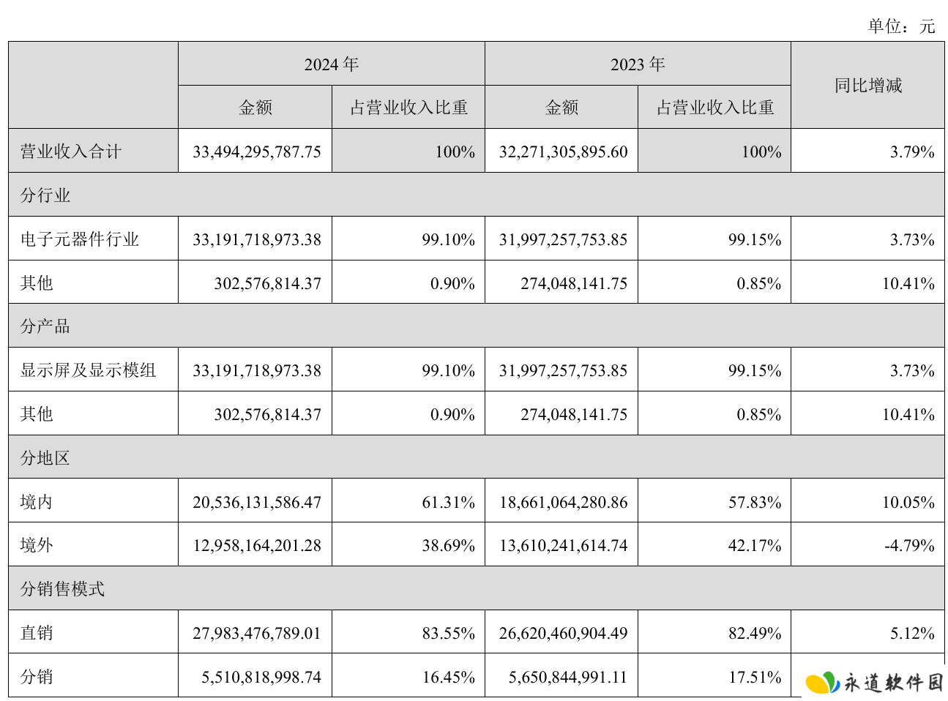
Task: Select the 2024年 column header
Action: pyautogui.click(x=332, y=64)
